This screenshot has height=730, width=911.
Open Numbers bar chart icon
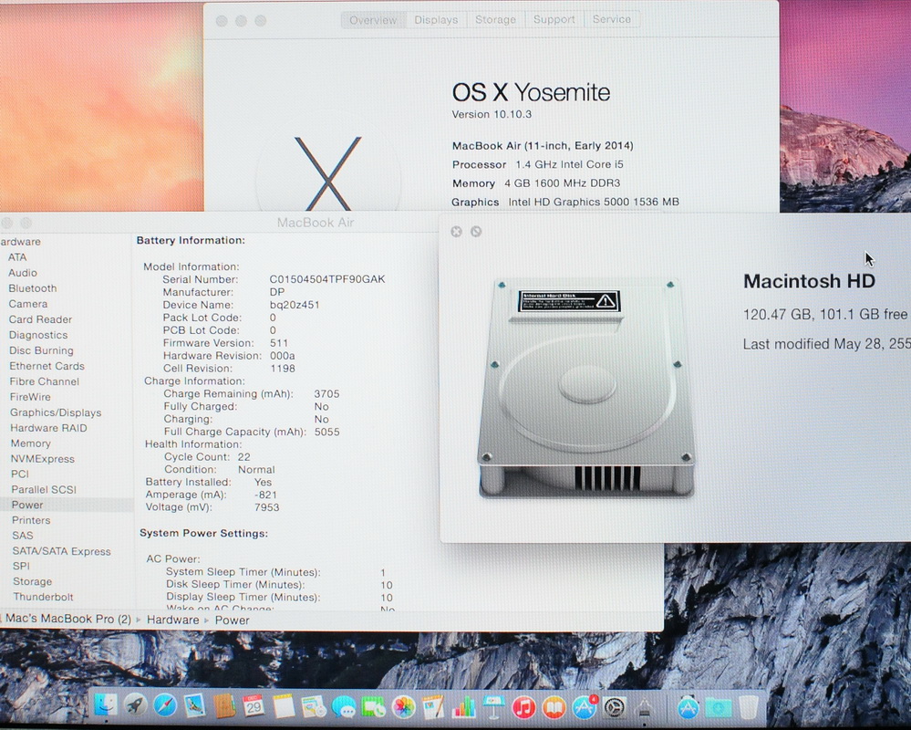463,707
